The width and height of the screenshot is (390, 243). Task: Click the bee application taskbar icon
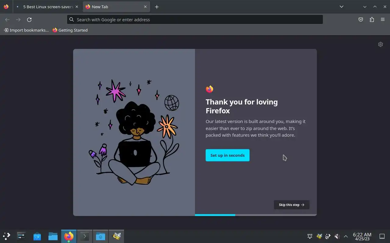pos(116,236)
